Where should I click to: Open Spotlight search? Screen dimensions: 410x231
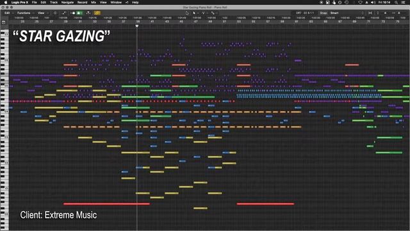pyautogui.click(x=397, y=3)
